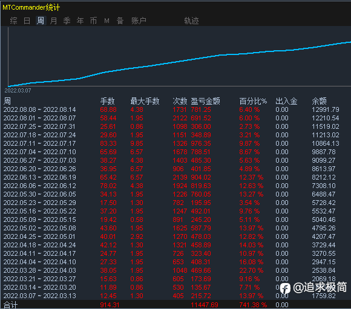Open the 轨迹 trajectory tab
The height and width of the screenshot is (309, 351).
pos(191,21)
